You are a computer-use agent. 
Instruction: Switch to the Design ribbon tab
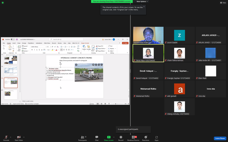[x=24, y=43]
